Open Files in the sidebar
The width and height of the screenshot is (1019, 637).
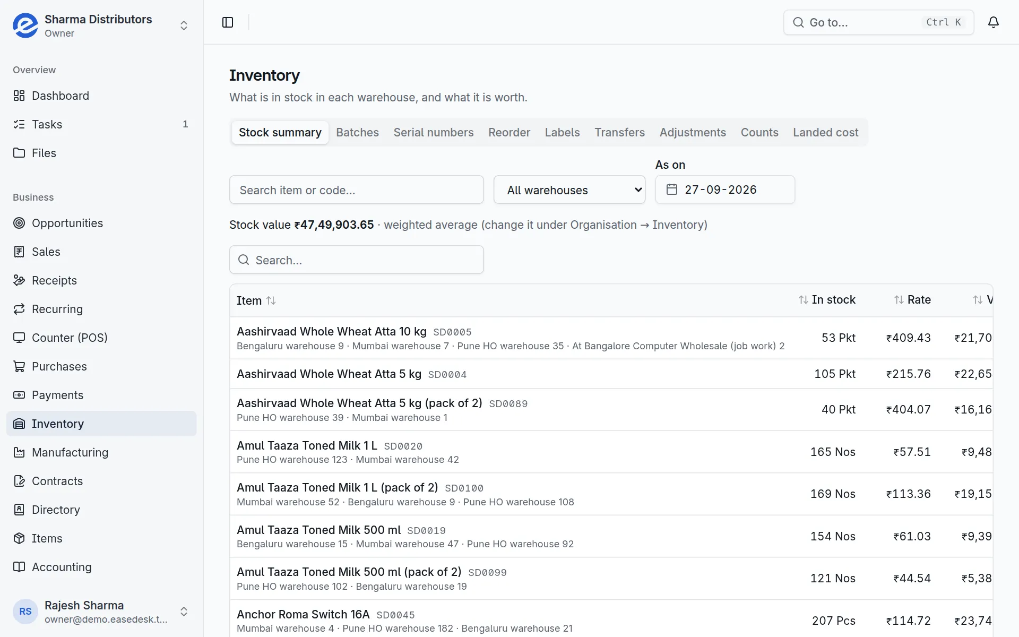101,153
